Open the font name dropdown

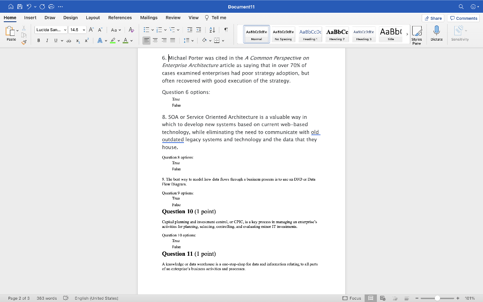(x=50, y=29)
